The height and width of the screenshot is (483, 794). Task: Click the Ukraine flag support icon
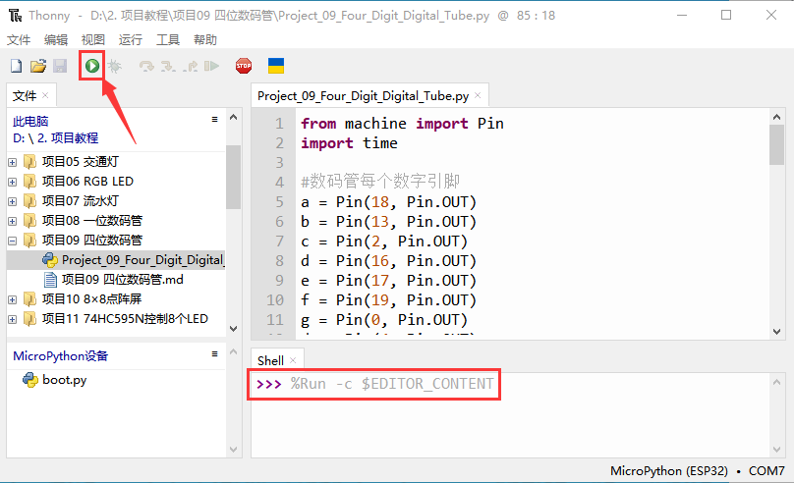coord(276,66)
